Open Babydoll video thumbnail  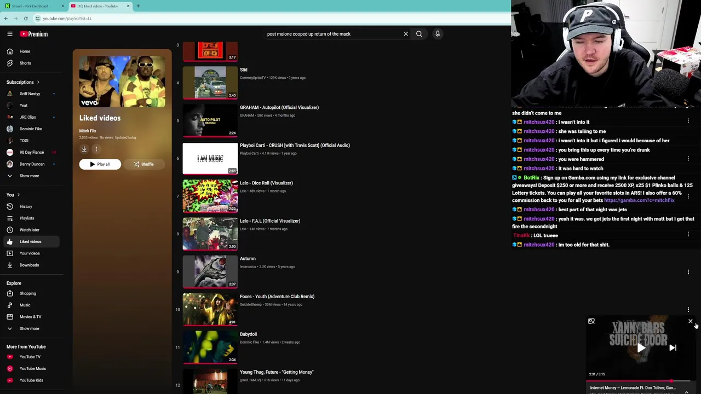click(x=210, y=347)
